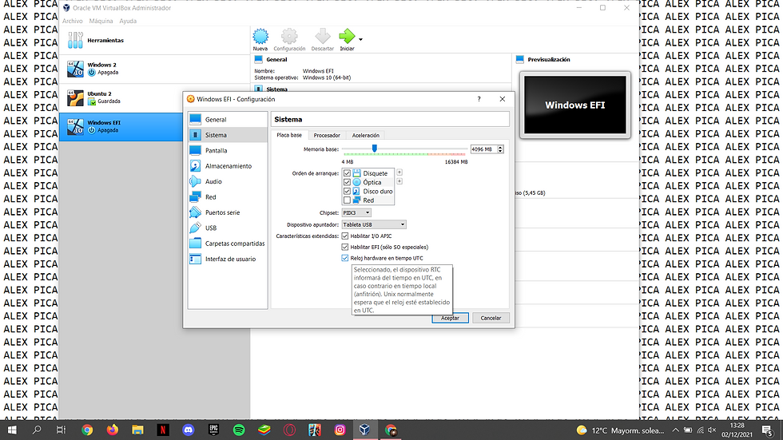This screenshot has width=783, height=440.
Task: Click Descartar toolbar icon
Action: pos(322,39)
